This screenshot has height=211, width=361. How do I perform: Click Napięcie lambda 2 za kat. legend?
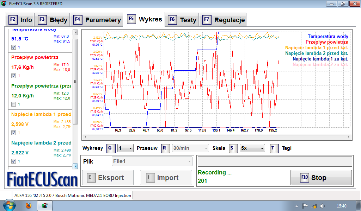(x=320, y=64)
